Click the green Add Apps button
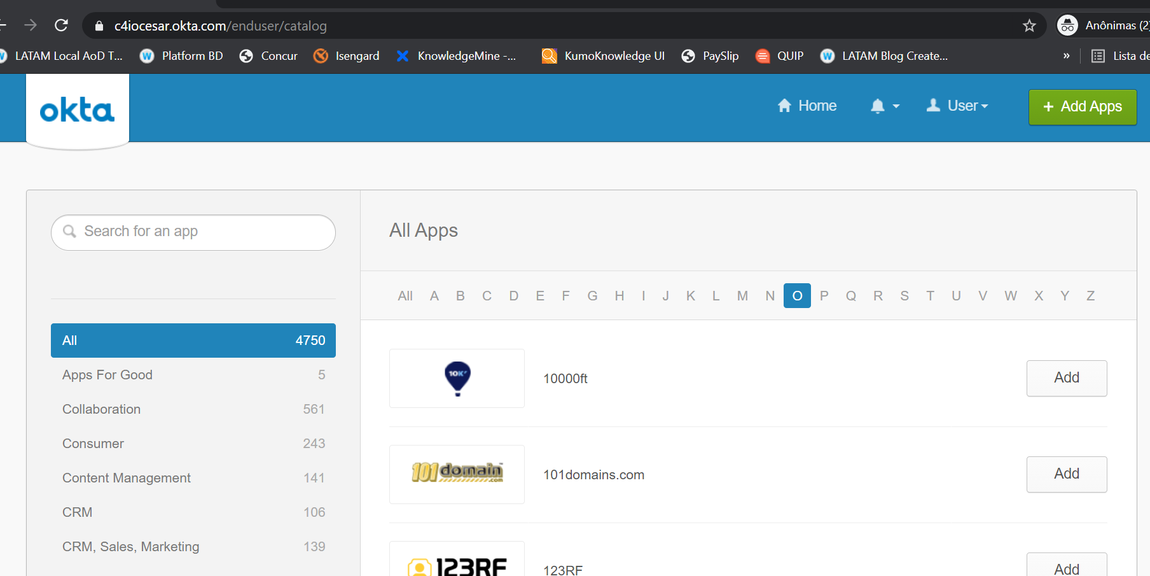This screenshot has width=1150, height=576. point(1083,107)
